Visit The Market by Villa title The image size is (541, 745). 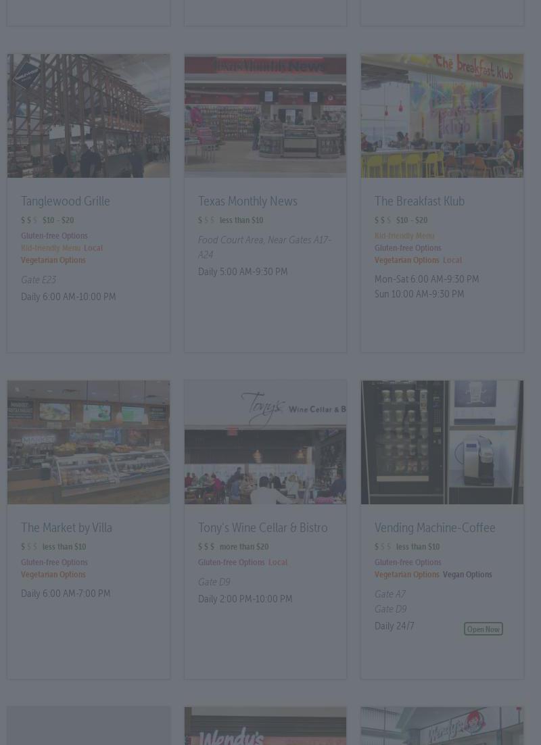tap(66, 528)
